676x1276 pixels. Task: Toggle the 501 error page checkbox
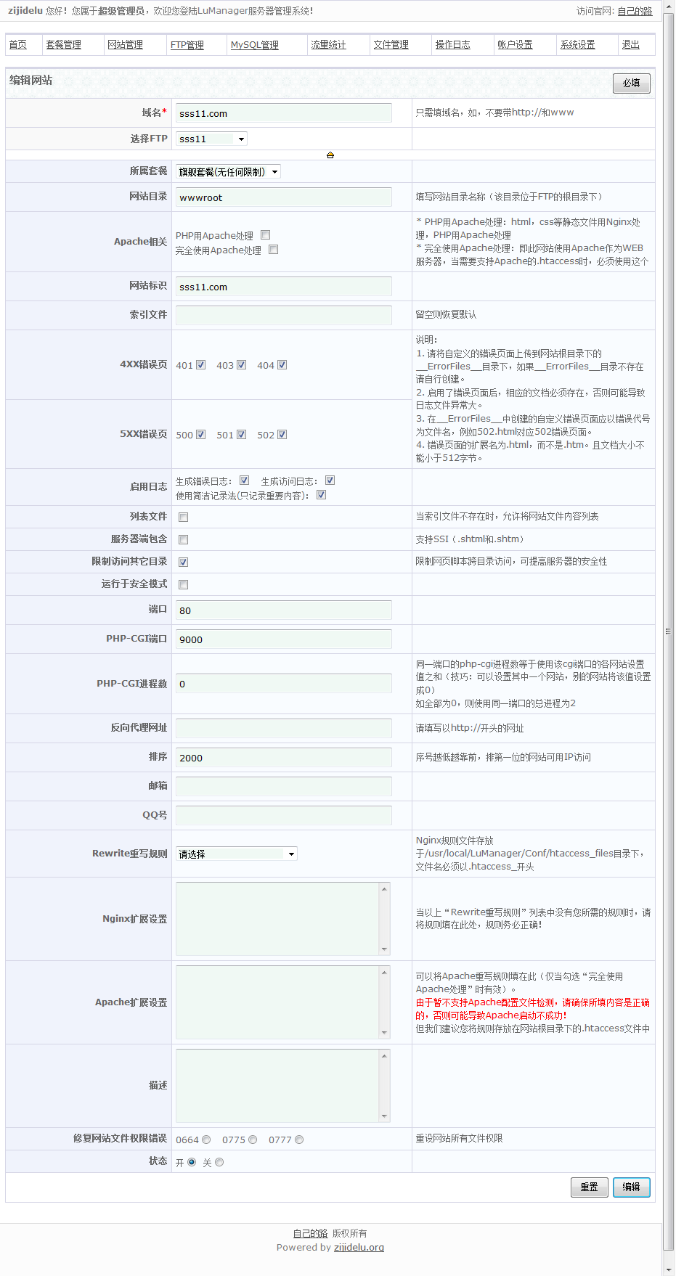(242, 435)
